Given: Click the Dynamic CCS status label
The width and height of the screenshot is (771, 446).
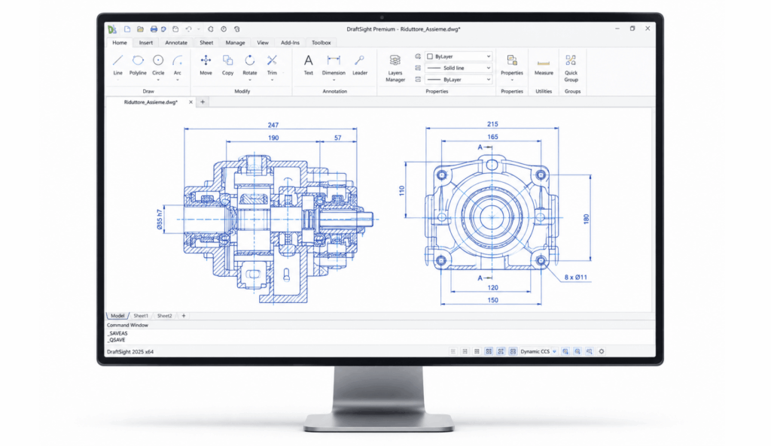Looking at the screenshot, I should 535,352.
